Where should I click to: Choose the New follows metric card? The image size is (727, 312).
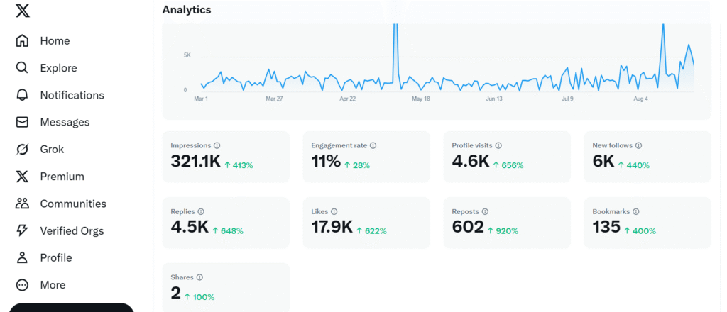[647, 157]
